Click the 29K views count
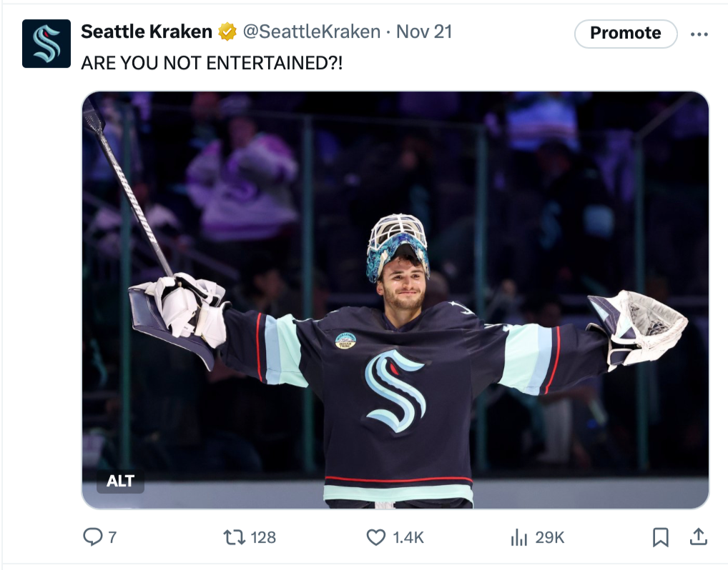728x570 pixels. (x=550, y=538)
